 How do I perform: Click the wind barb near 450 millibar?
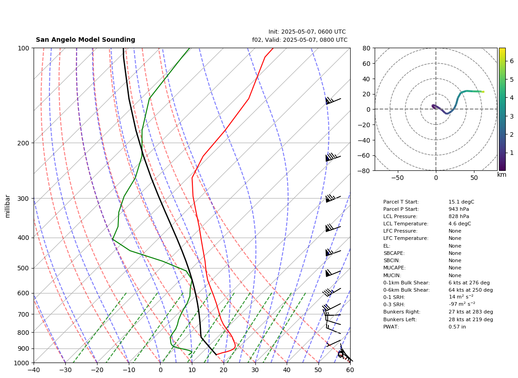coord(333,253)
